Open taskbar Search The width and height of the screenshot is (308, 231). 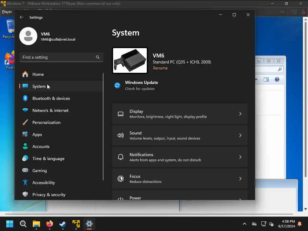[x=23, y=224]
